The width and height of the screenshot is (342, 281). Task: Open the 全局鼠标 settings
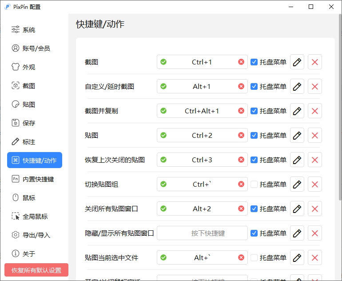[x=35, y=217]
